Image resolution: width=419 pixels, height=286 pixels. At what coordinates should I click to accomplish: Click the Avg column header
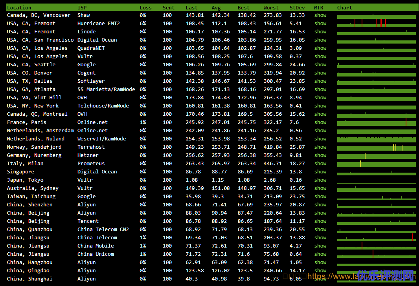coord(216,7)
